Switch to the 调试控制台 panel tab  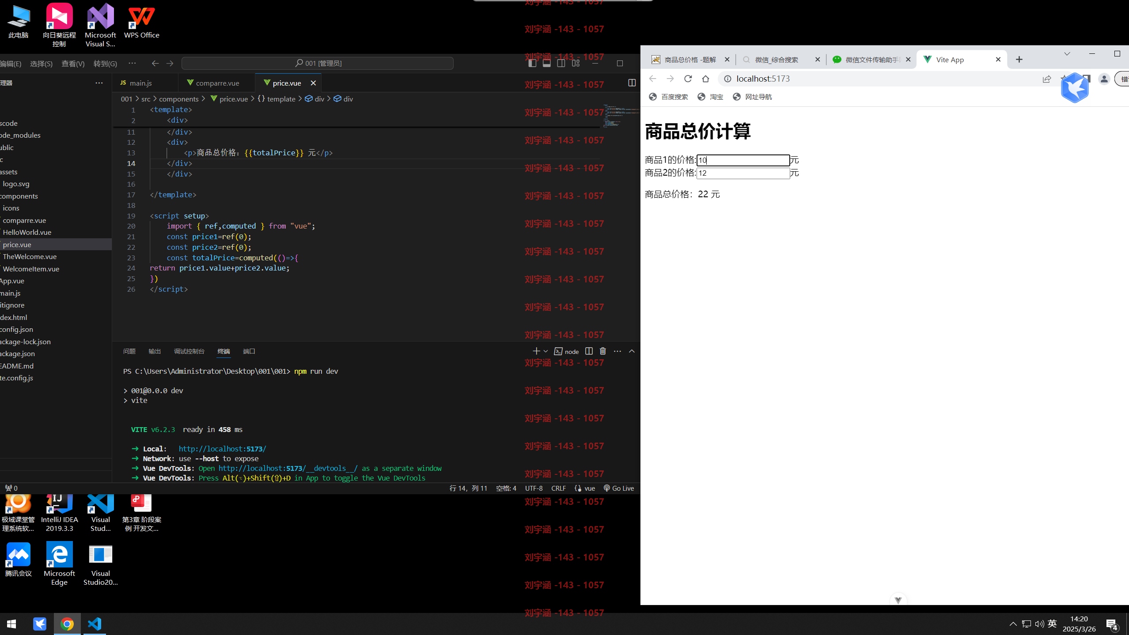point(189,351)
